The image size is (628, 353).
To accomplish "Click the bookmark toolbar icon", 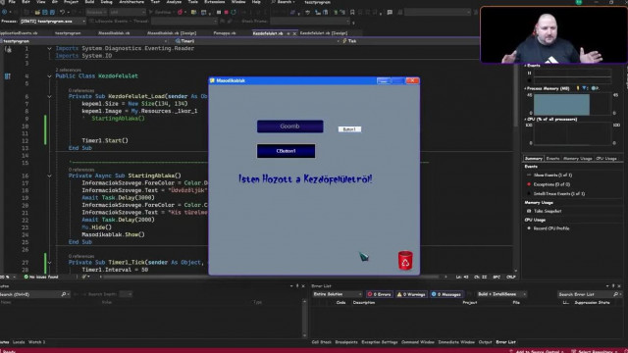I will 352,13.
